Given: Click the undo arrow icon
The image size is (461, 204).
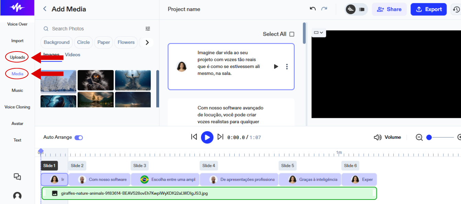Looking at the screenshot, I should pyautogui.click(x=313, y=9).
